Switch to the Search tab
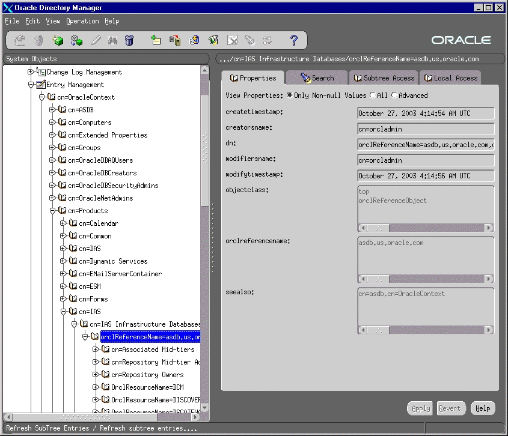This screenshot has width=508, height=436. pyautogui.click(x=317, y=78)
